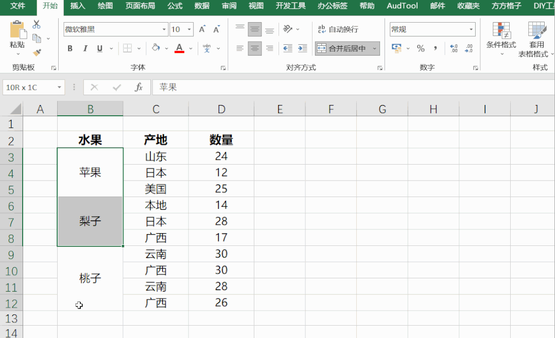Open the fill color dropdown arrow

166,48
